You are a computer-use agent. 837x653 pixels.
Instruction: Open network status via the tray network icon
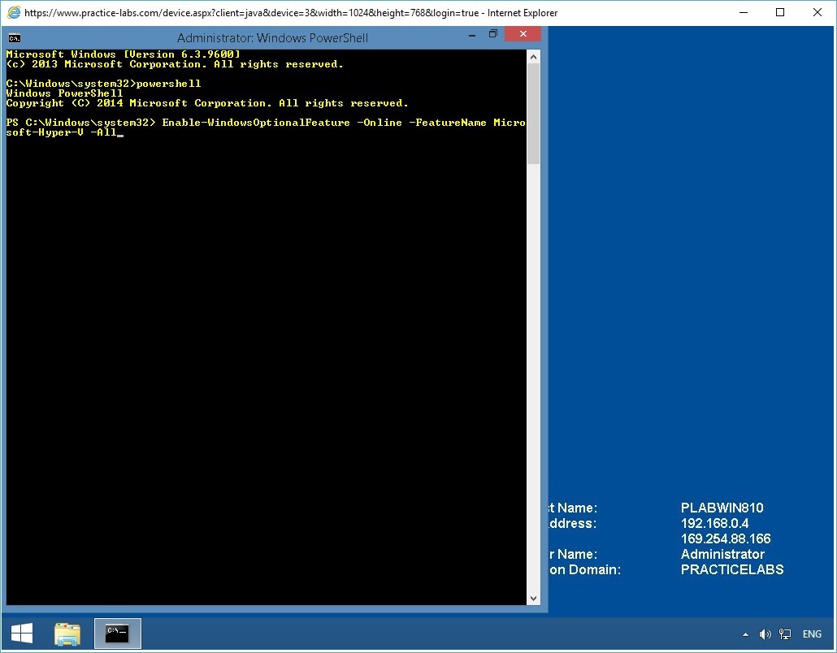pos(785,634)
